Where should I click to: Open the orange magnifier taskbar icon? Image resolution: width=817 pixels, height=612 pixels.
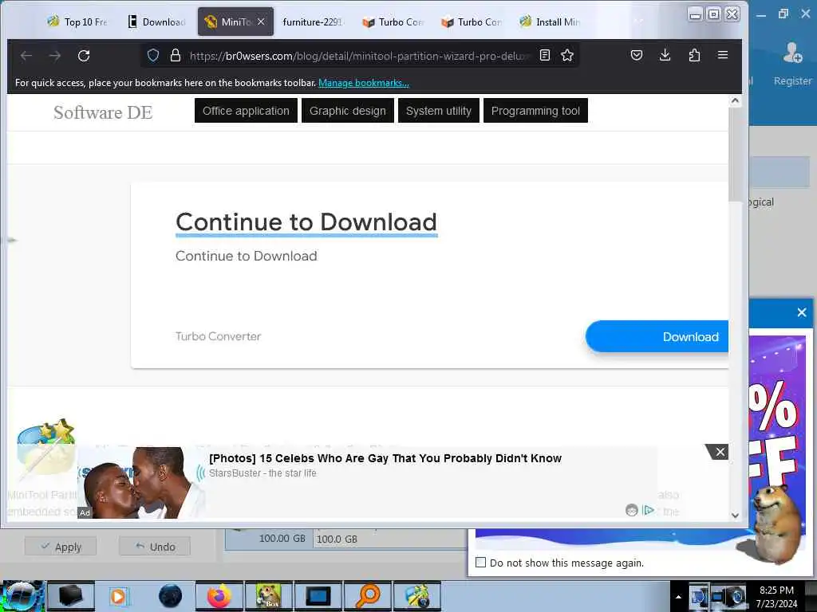368,596
